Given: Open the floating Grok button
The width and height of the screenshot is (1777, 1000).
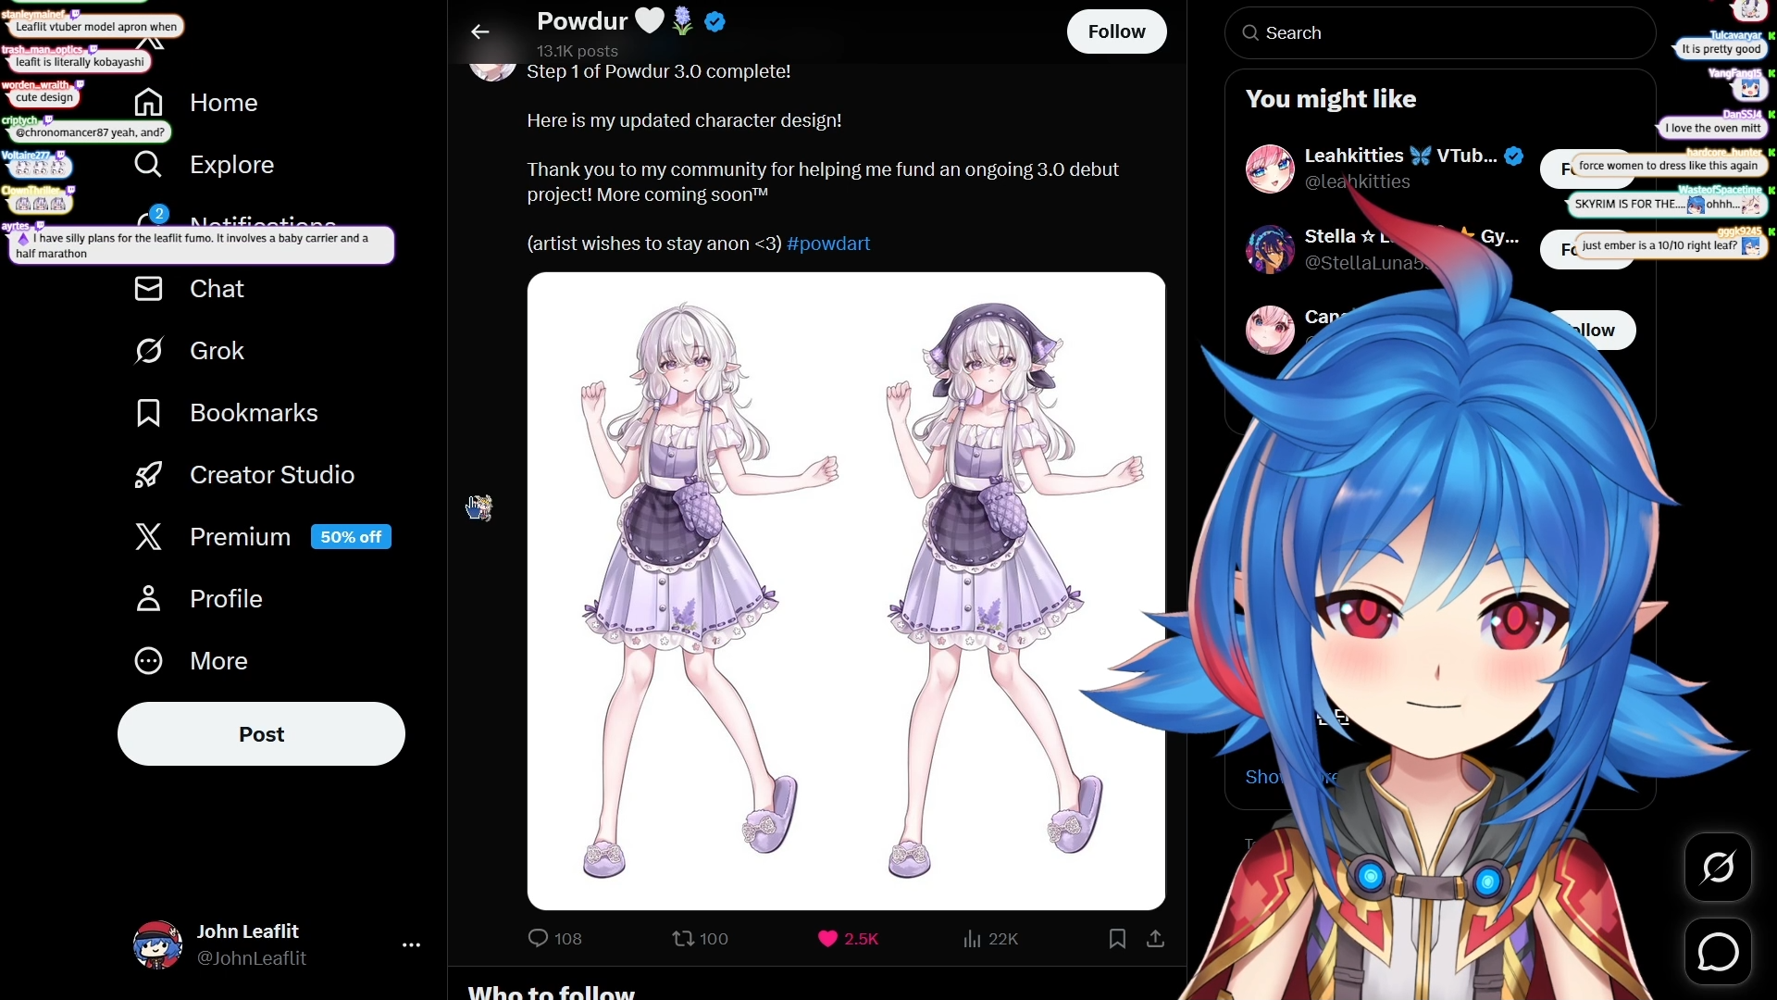Looking at the screenshot, I should tap(1718, 868).
